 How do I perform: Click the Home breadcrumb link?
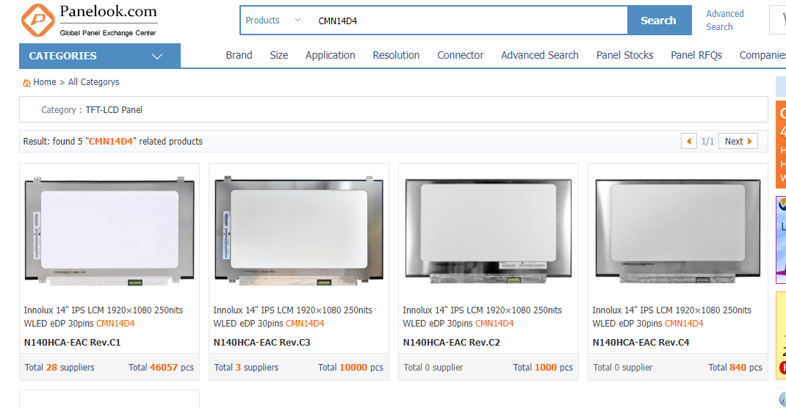tap(45, 82)
